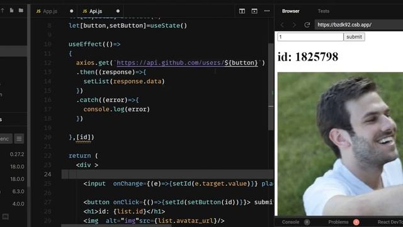
Task: Click the preview URL address bar
Action: (x=359, y=25)
